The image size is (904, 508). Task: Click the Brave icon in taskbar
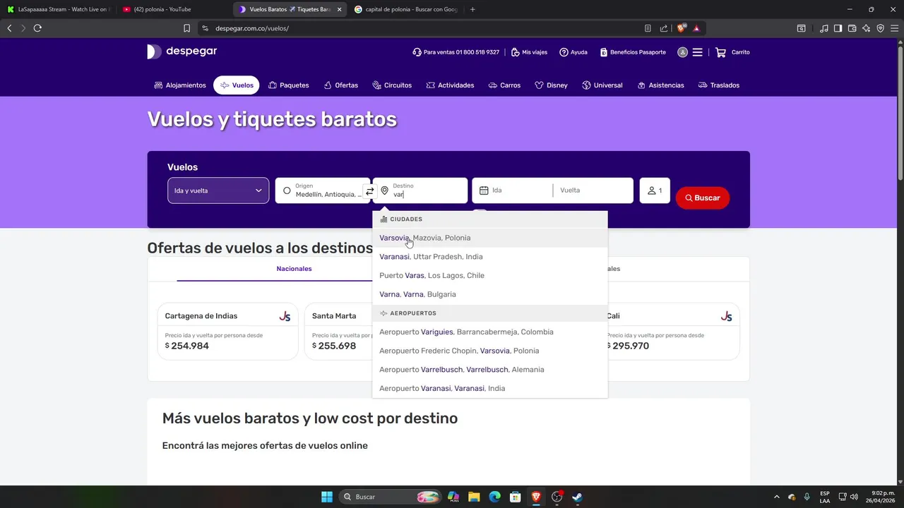(x=536, y=497)
